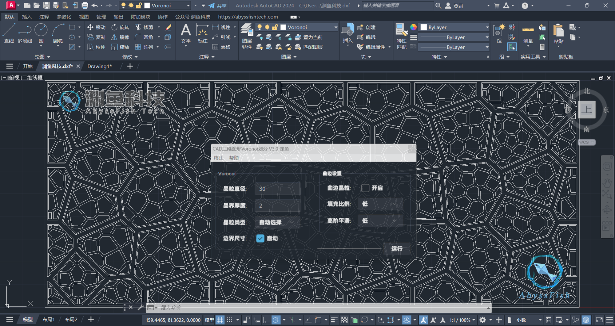Select the Line (直线) drawing tool
The width and height of the screenshot is (615, 326).
(9, 33)
